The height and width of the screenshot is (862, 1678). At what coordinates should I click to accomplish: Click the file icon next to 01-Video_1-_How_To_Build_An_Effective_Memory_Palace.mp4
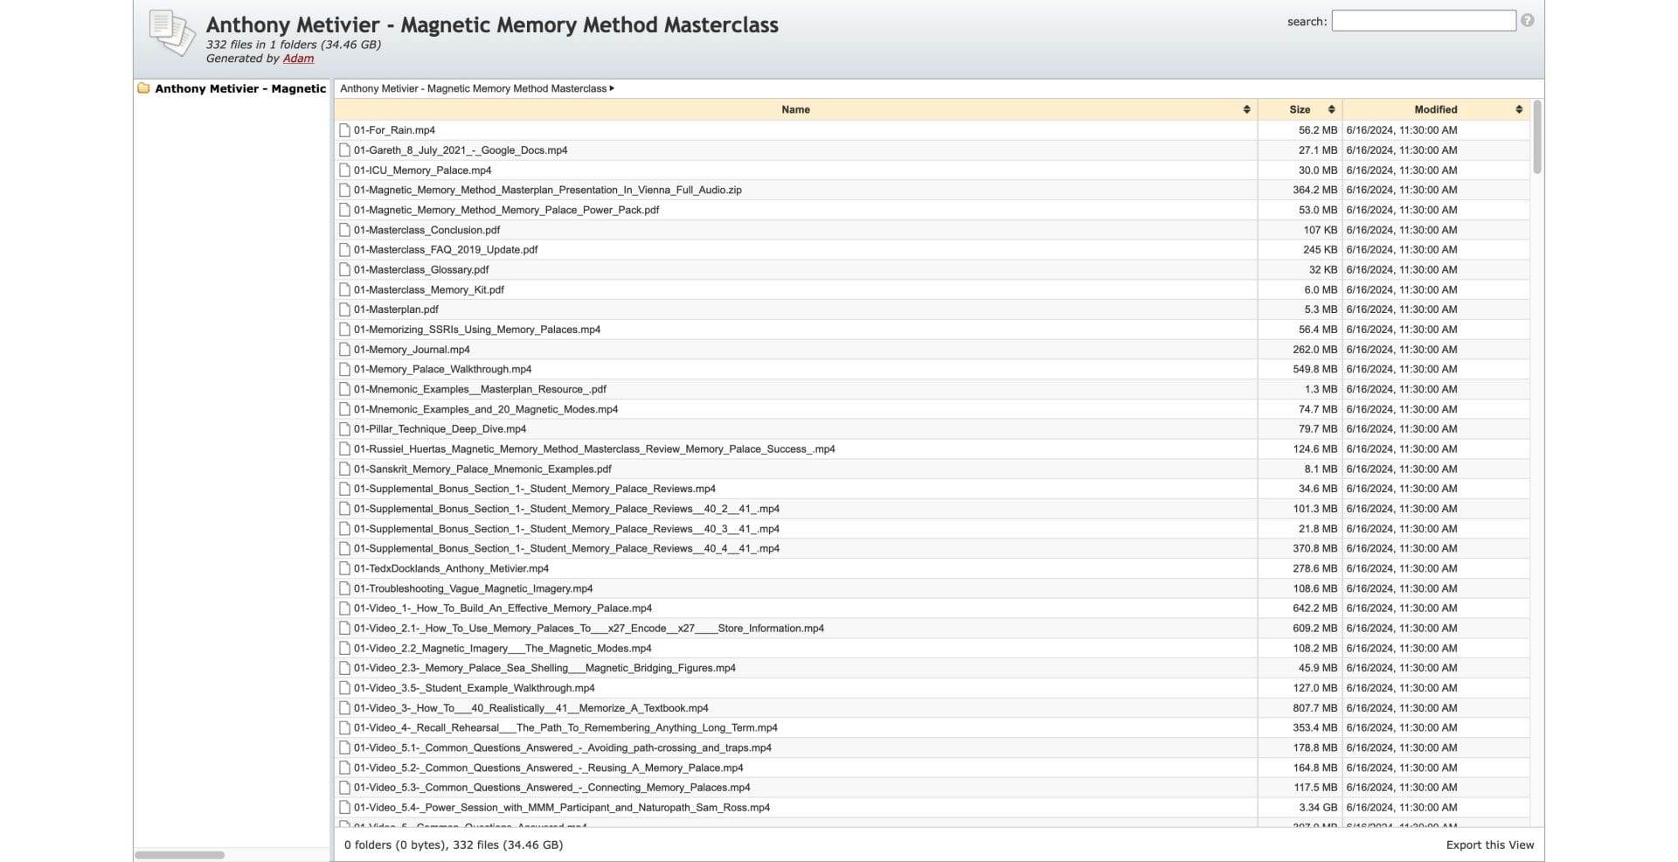(344, 608)
